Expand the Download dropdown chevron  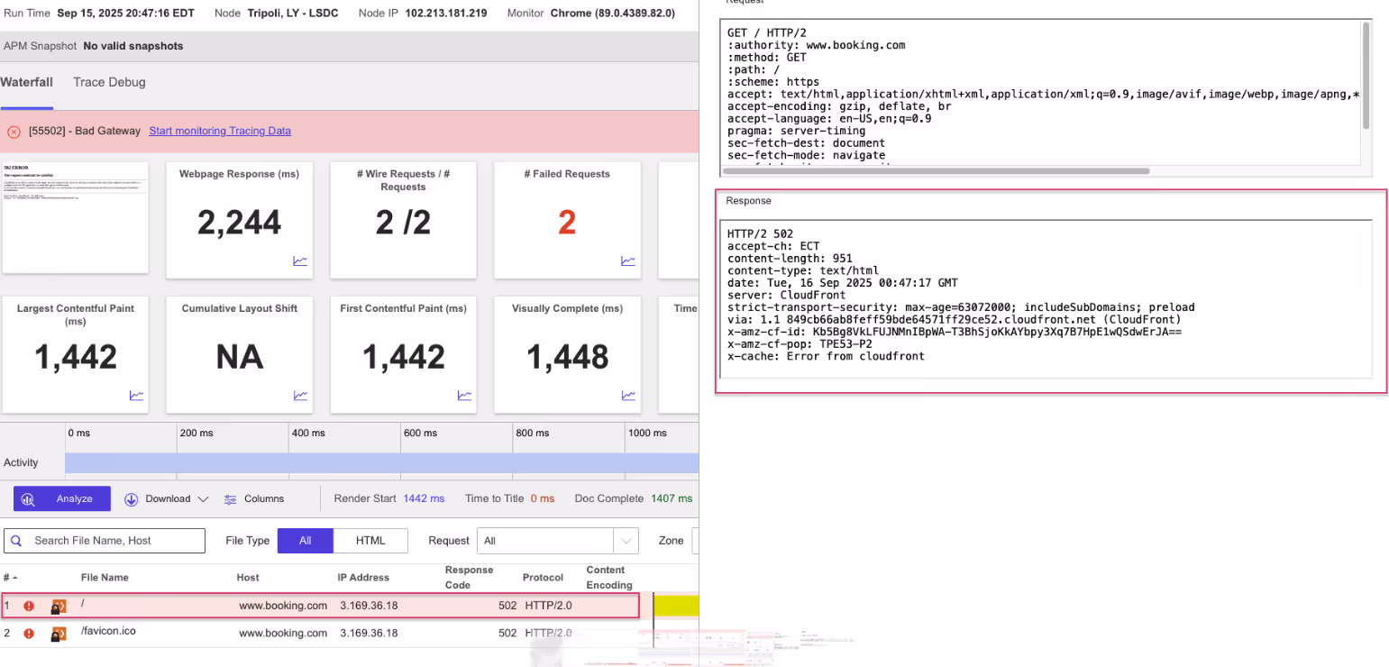pyautogui.click(x=203, y=499)
